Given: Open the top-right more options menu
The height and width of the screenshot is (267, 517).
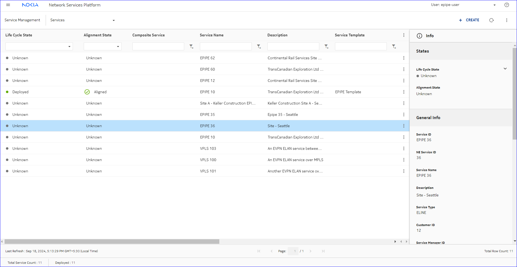Looking at the screenshot, I should click(x=506, y=20).
